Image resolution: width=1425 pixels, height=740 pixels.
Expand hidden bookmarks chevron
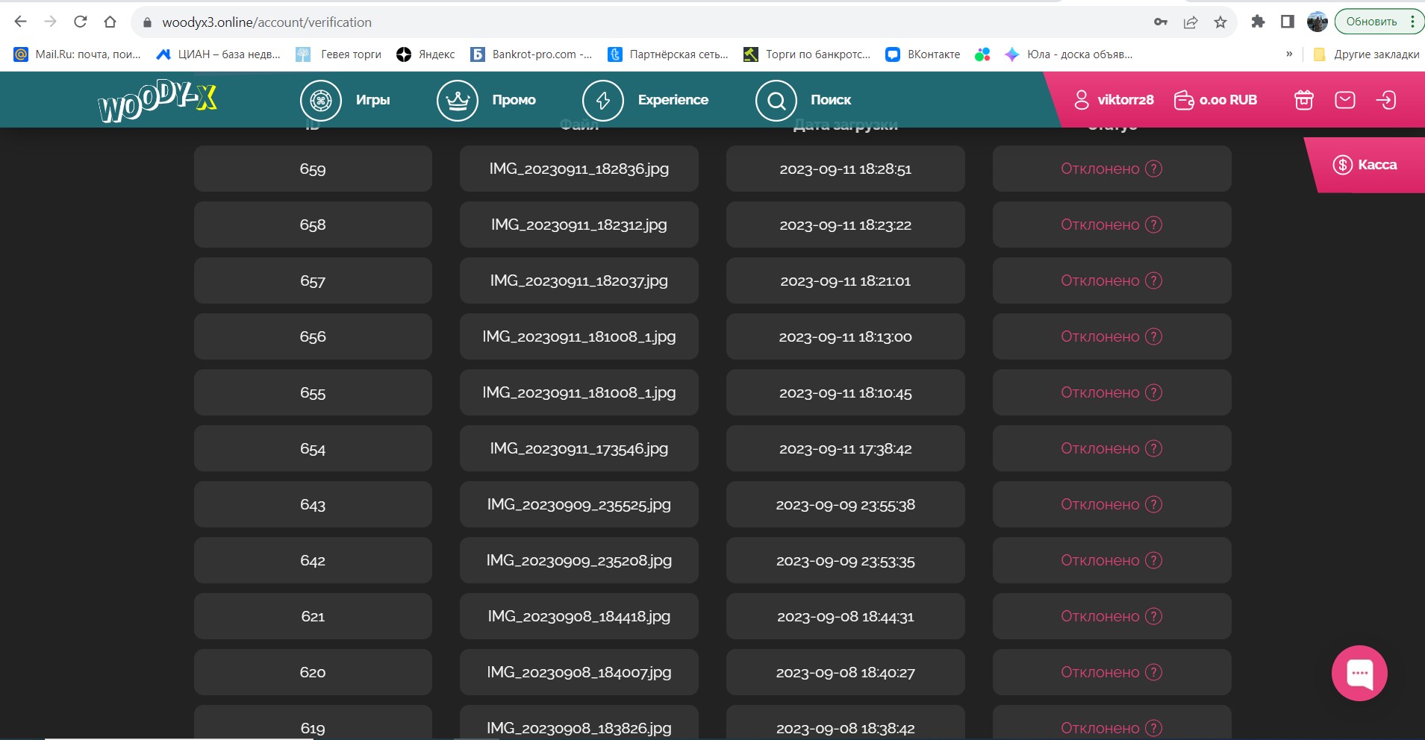pyautogui.click(x=1289, y=54)
